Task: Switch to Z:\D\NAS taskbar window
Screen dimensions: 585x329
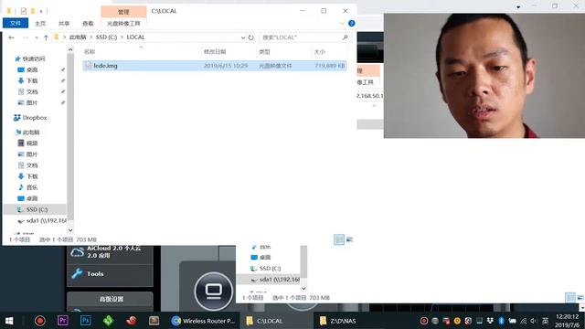Action: (349, 321)
